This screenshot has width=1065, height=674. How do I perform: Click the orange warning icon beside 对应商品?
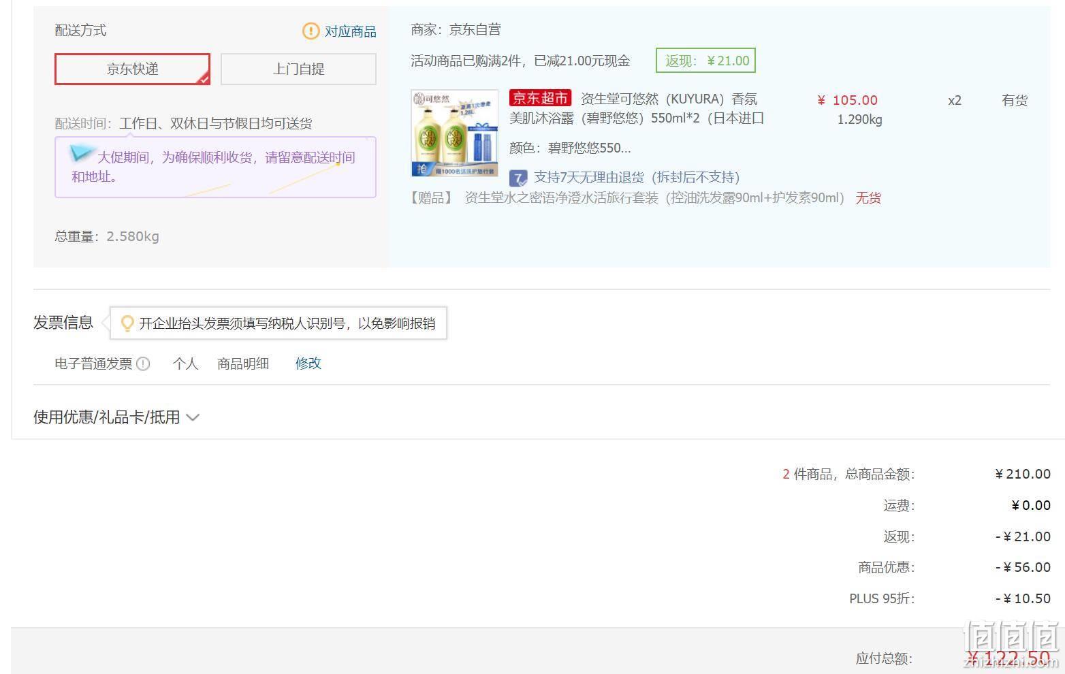(x=311, y=31)
